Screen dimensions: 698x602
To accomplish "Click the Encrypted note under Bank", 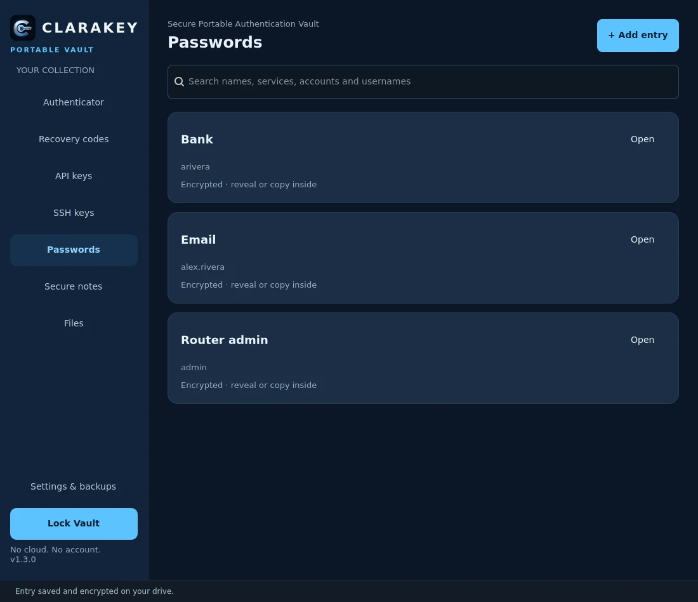I will point(248,185).
